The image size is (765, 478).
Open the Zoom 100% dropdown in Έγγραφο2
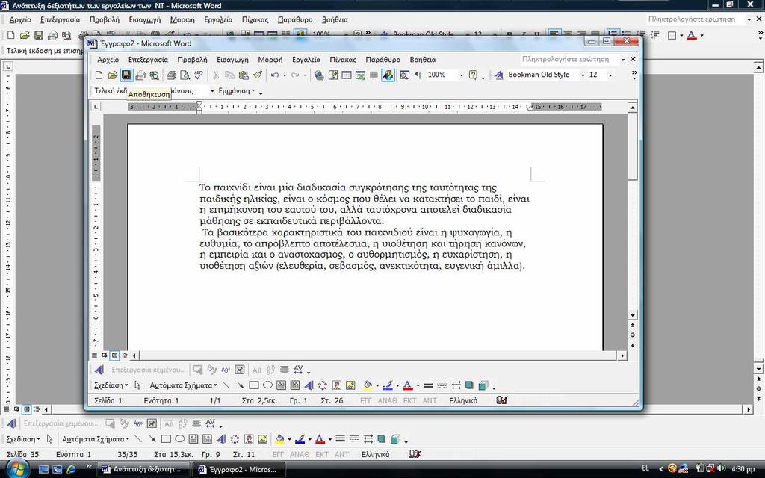(x=461, y=75)
